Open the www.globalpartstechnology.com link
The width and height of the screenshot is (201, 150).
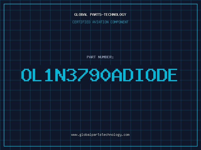pos(100,135)
